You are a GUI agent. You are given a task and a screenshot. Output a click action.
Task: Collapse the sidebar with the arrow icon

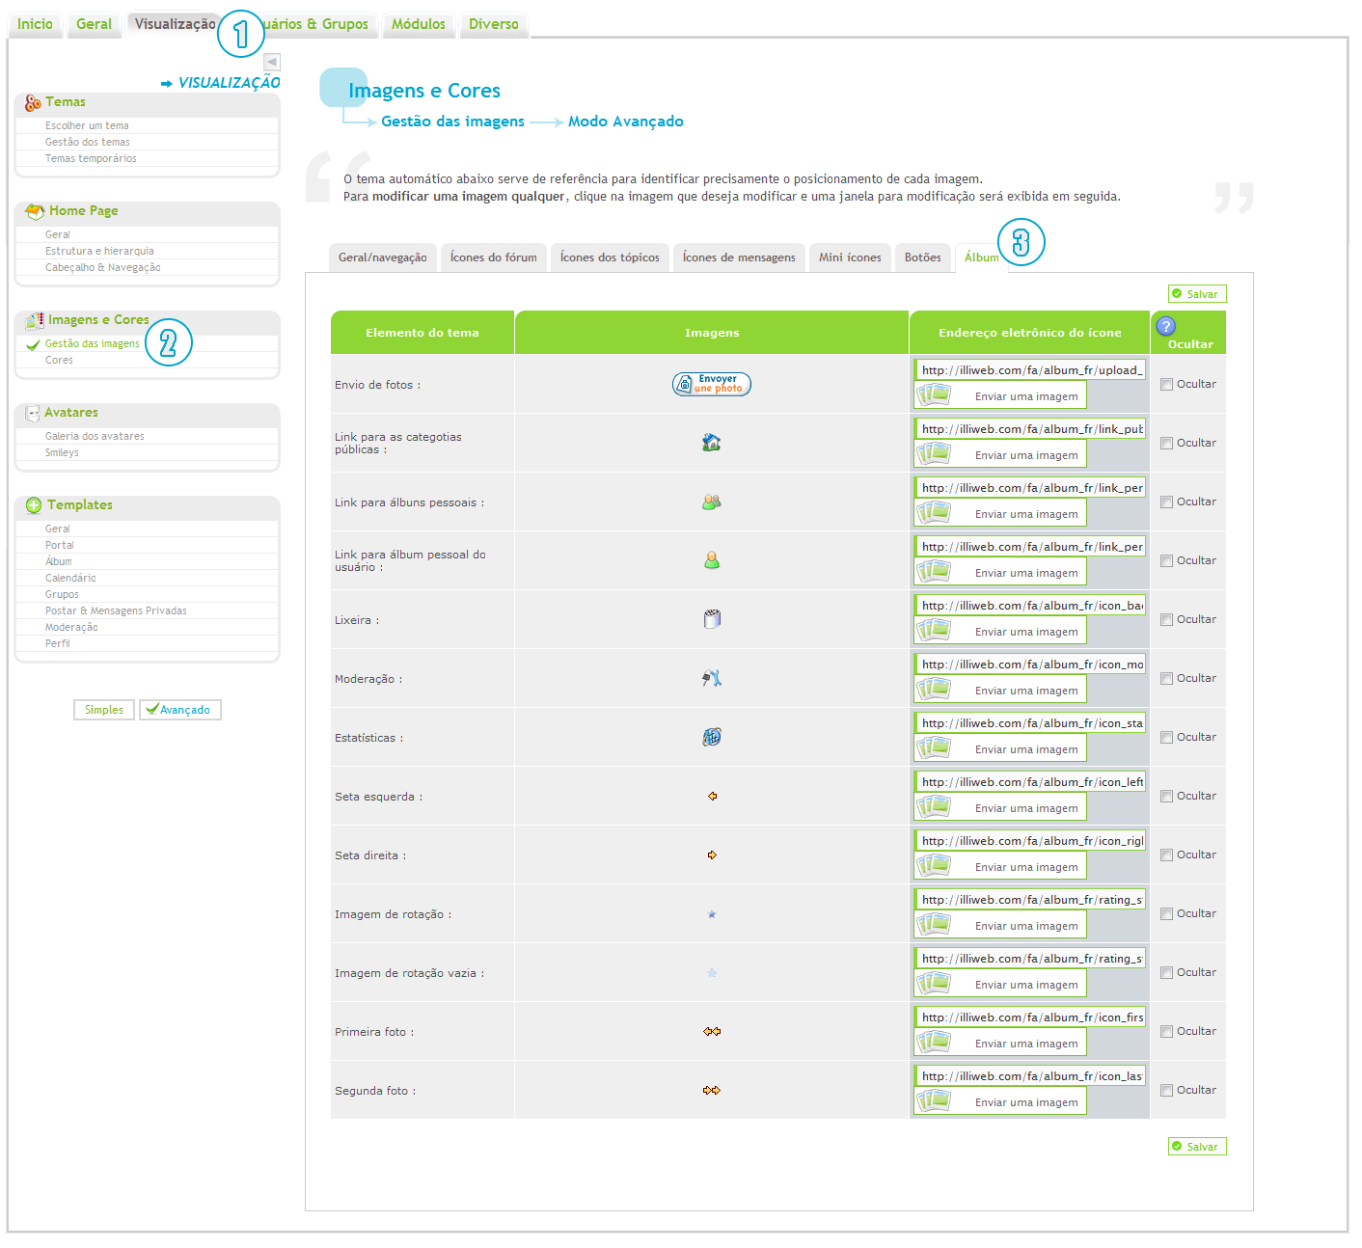pos(272,62)
